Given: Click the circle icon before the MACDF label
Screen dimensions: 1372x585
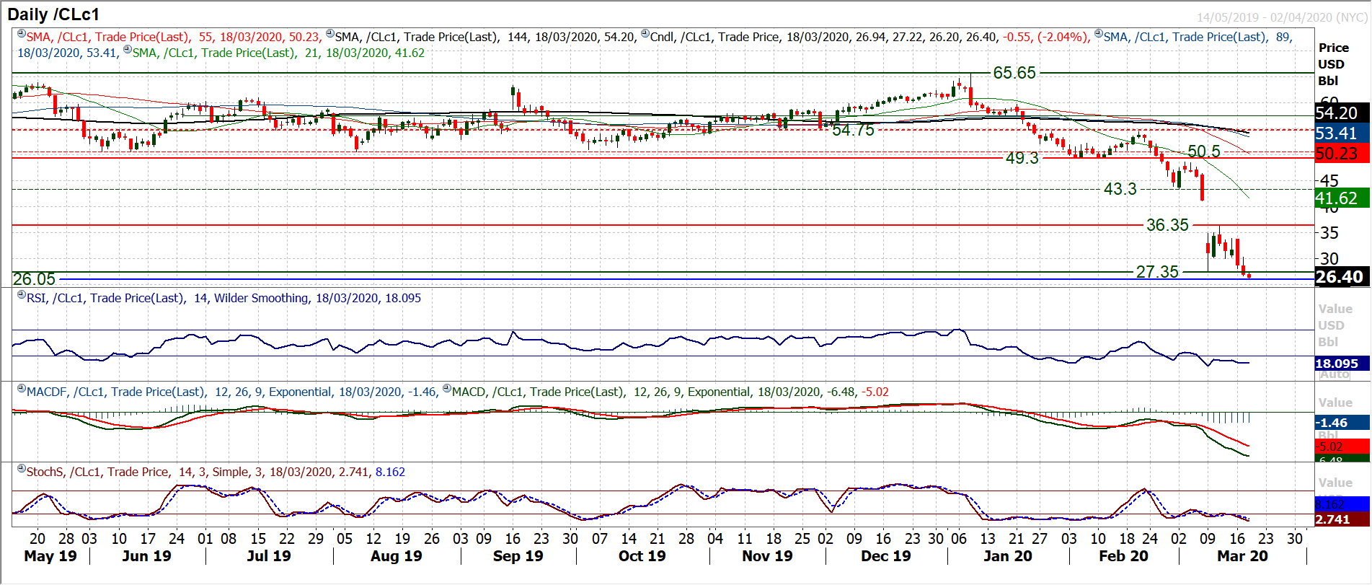Looking at the screenshot, I should point(22,389).
